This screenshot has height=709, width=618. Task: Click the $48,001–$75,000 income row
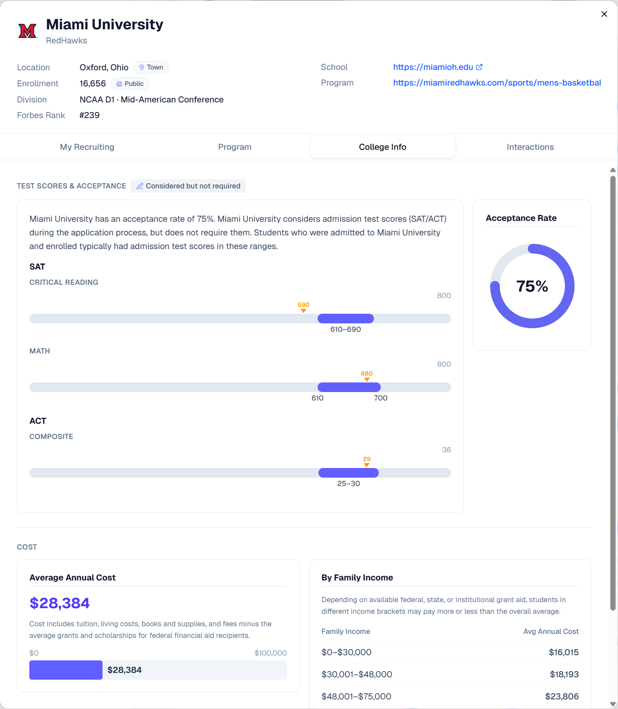(x=450, y=697)
